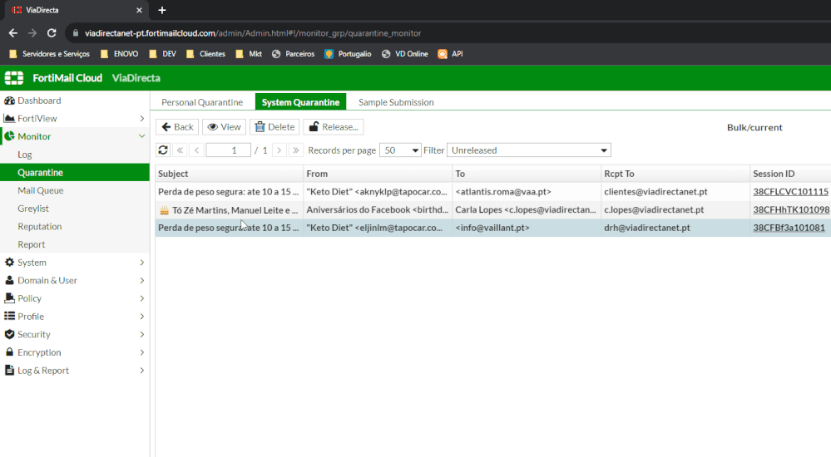Image resolution: width=831 pixels, height=457 pixels.
Task: Click the previous page arrow
Action: tap(196, 150)
